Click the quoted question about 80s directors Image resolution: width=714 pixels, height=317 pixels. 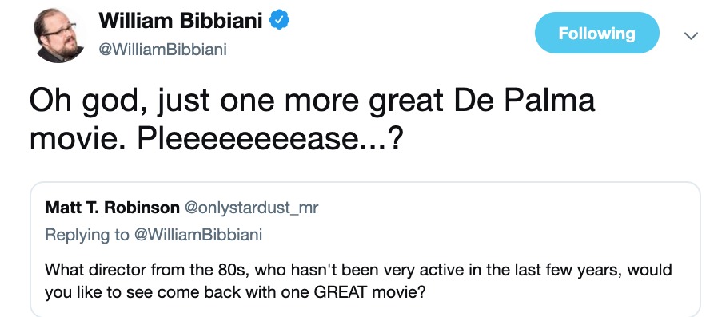coord(358,279)
